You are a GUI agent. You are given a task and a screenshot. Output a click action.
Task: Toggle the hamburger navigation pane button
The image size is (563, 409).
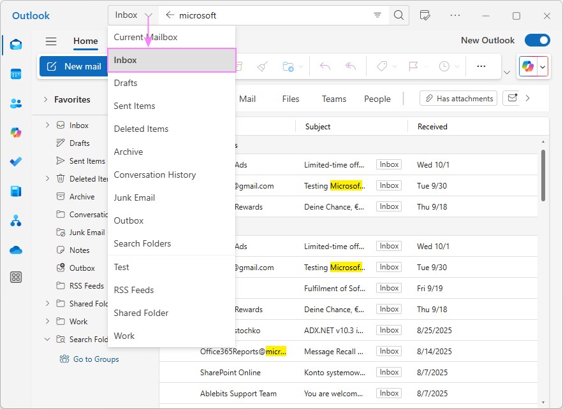[x=51, y=41]
